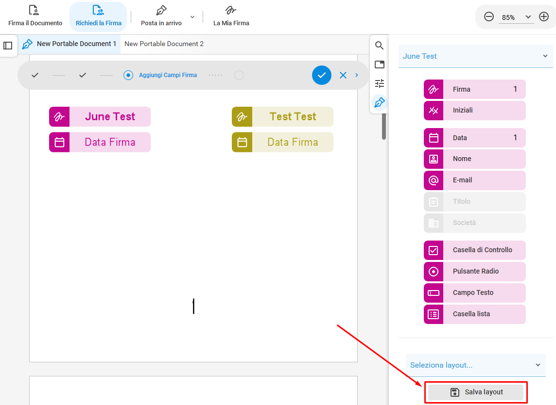Image resolution: width=556 pixels, height=405 pixels.
Task: Add Pulsante Radio field
Action: click(474, 271)
